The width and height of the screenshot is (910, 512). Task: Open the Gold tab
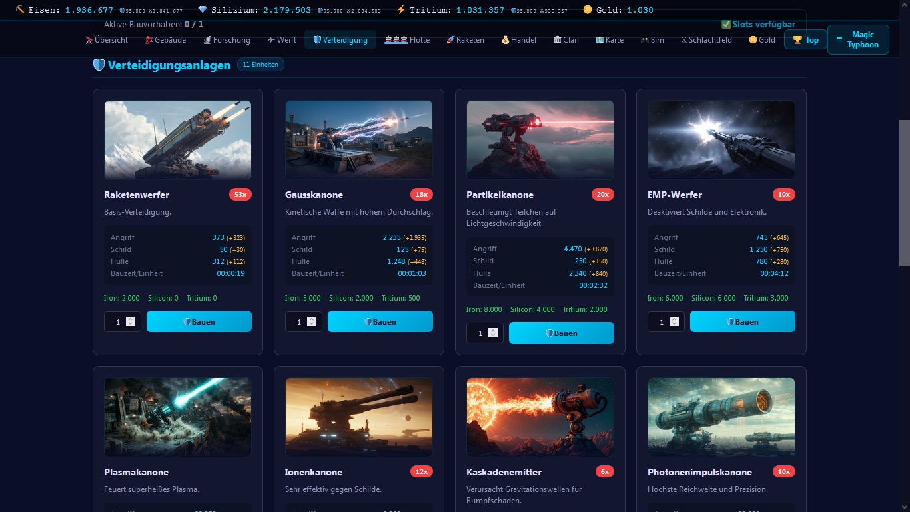click(762, 40)
